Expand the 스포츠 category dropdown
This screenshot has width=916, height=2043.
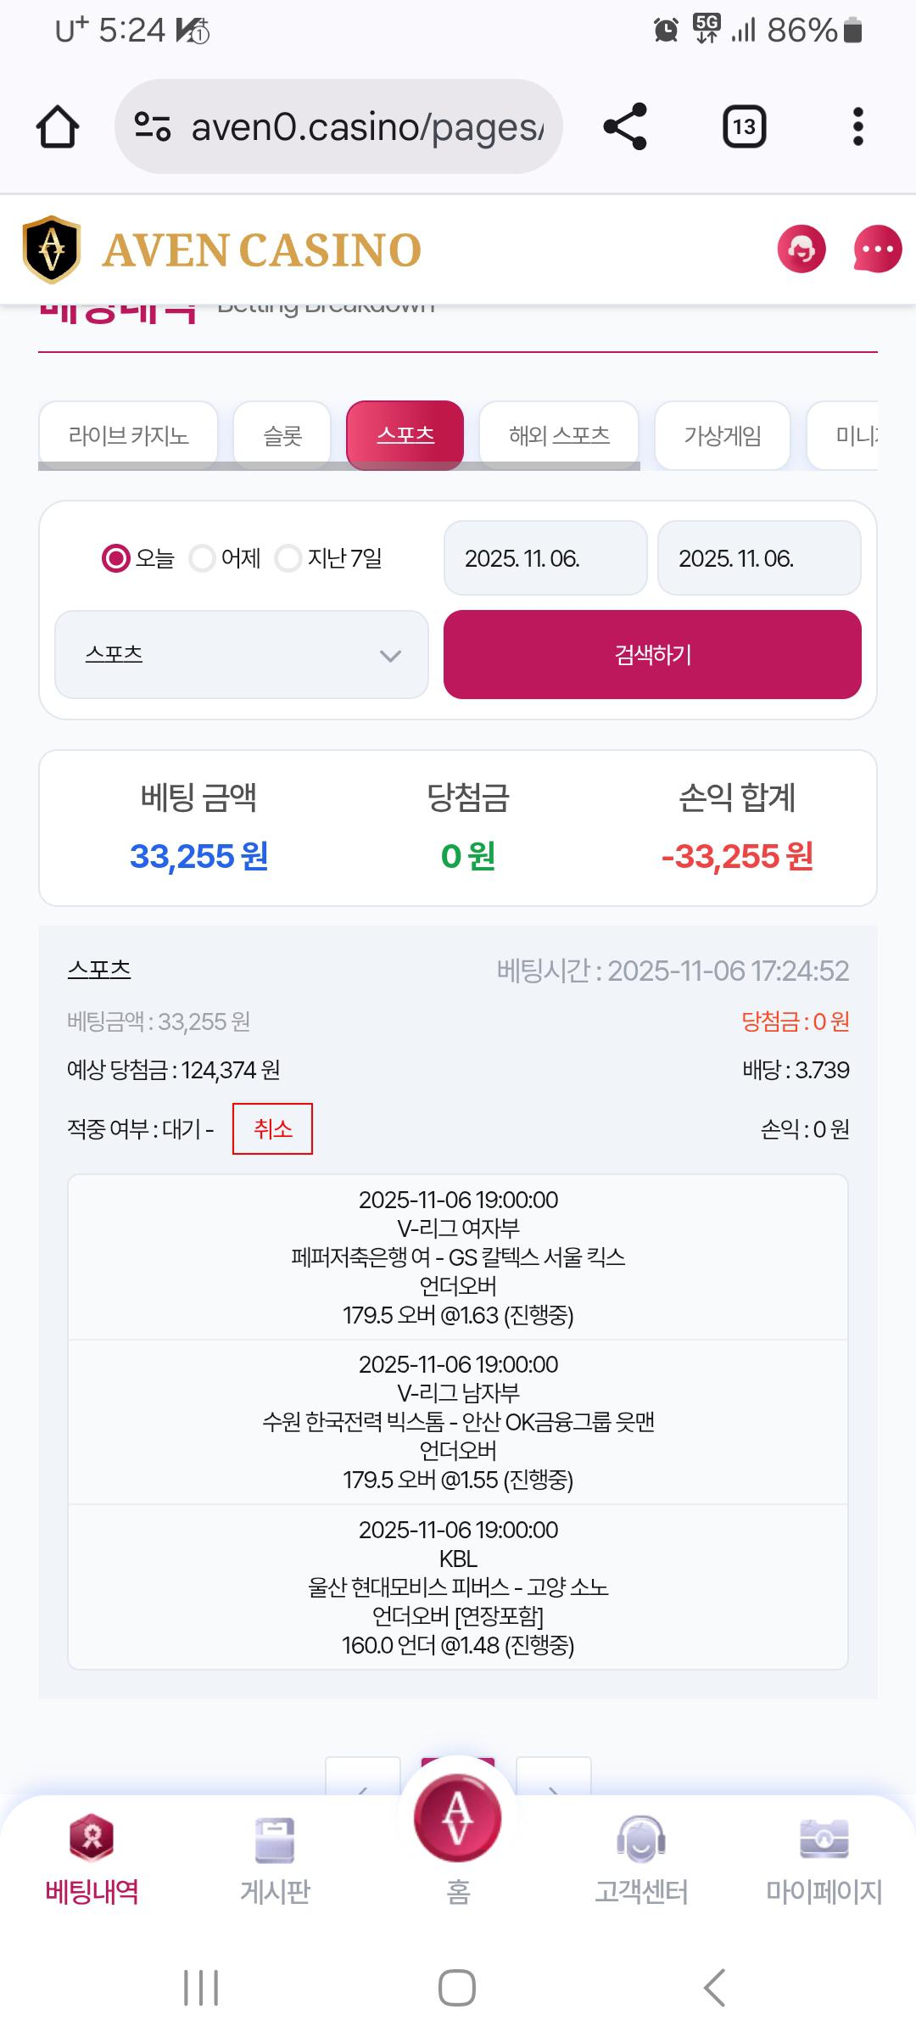tap(242, 655)
